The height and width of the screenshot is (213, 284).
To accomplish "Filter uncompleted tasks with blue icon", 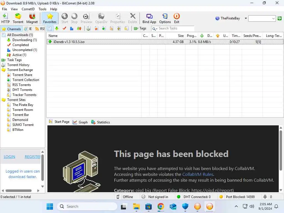I will (72, 29).
